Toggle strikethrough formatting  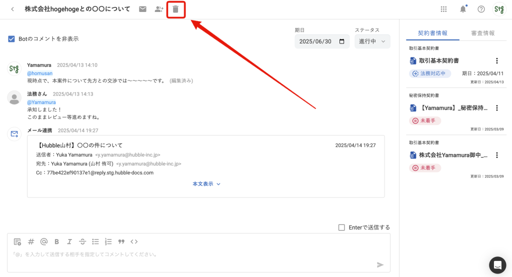82,241
